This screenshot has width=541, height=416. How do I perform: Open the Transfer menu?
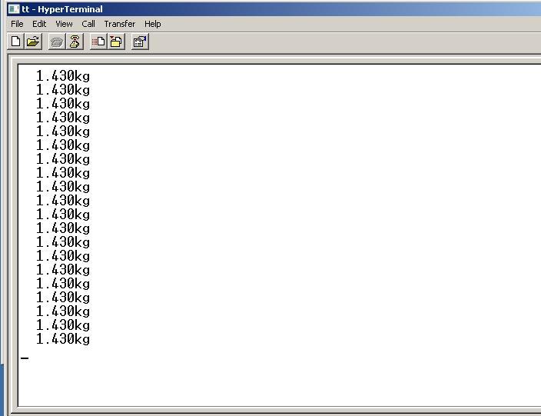(x=120, y=24)
